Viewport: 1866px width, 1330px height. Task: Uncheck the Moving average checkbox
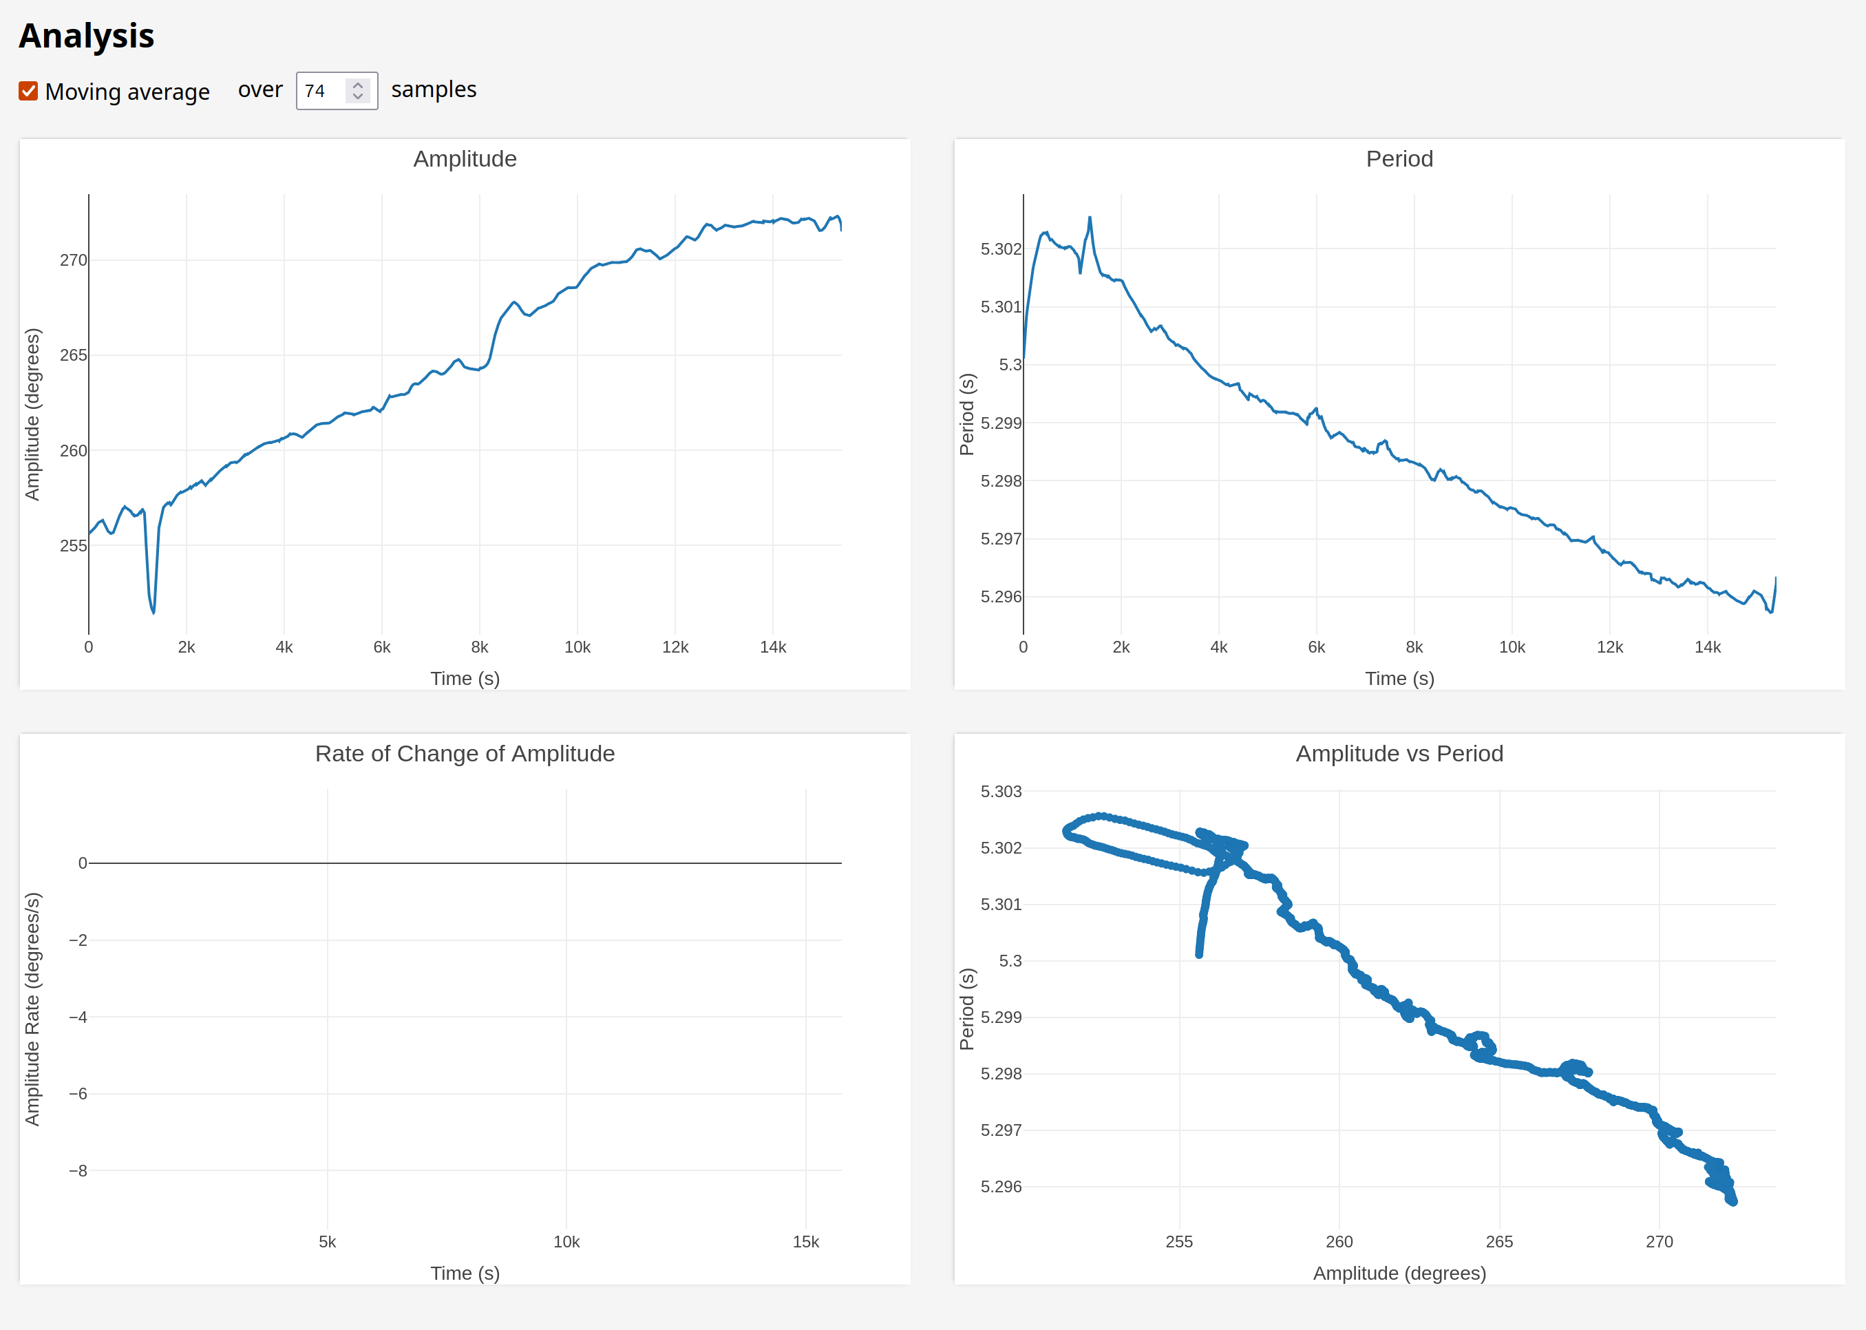(28, 91)
